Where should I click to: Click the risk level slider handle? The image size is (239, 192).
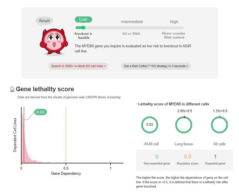[x=83, y=28]
